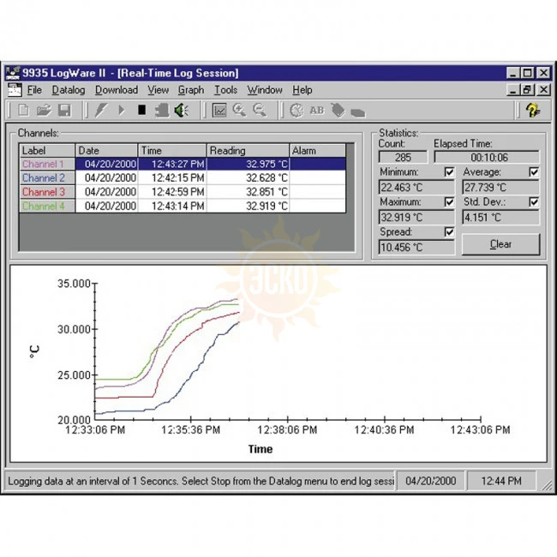The height and width of the screenshot is (557, 557).
Task: Open the Window menu
Action: tap(265, 90)
